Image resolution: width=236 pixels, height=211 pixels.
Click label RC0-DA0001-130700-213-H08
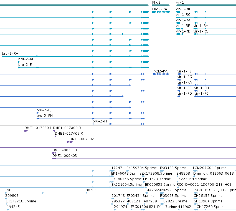(x=204, y=185)
